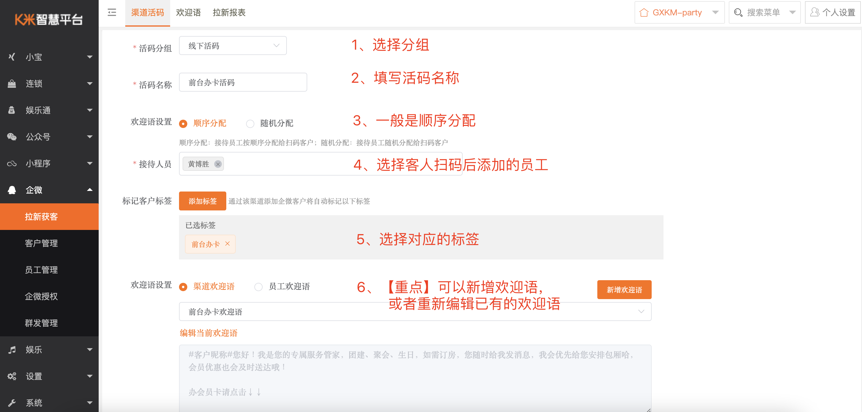Click the 已选标签 label text

click(x=201, y=225)
